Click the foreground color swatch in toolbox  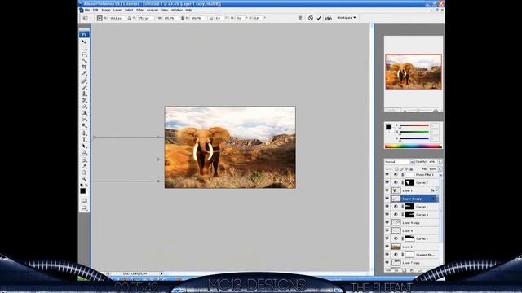[x=83, y=190]
